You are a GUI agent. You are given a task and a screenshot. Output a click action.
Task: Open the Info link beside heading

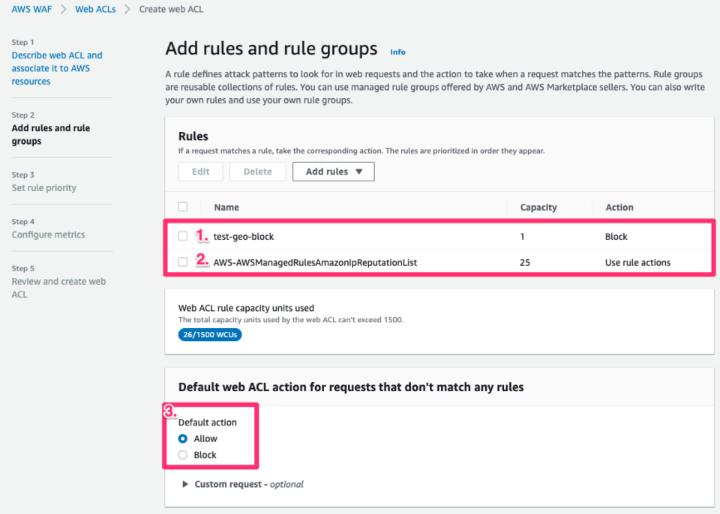(x=397, y=52)
